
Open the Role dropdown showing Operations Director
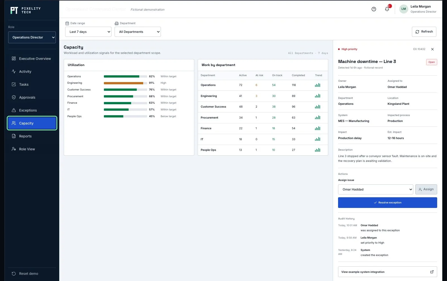point(32,37)
